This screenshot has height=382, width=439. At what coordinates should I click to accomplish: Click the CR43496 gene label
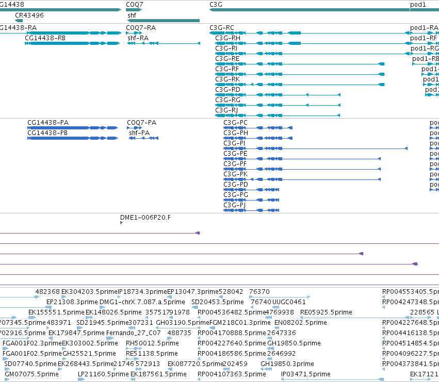(x=29, y=15)
